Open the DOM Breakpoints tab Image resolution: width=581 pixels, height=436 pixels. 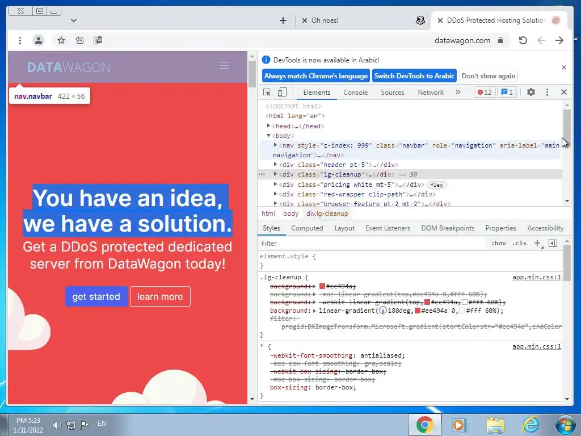[448, 228]
